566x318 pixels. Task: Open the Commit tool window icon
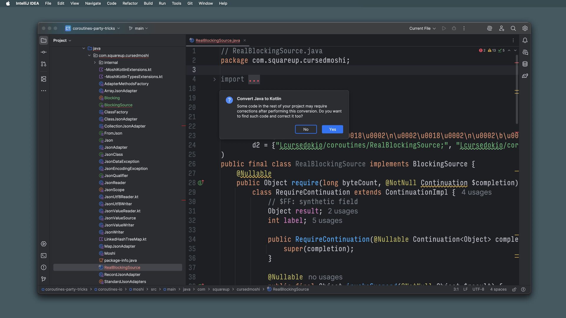point(44,52)
